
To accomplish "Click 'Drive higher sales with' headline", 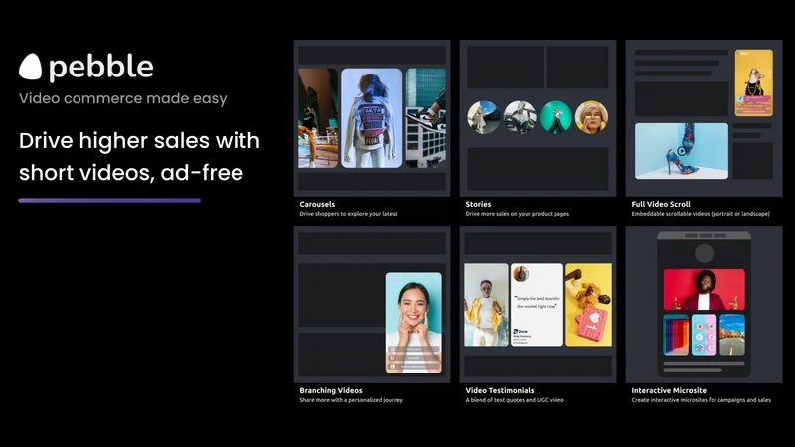I will [139, 140].
